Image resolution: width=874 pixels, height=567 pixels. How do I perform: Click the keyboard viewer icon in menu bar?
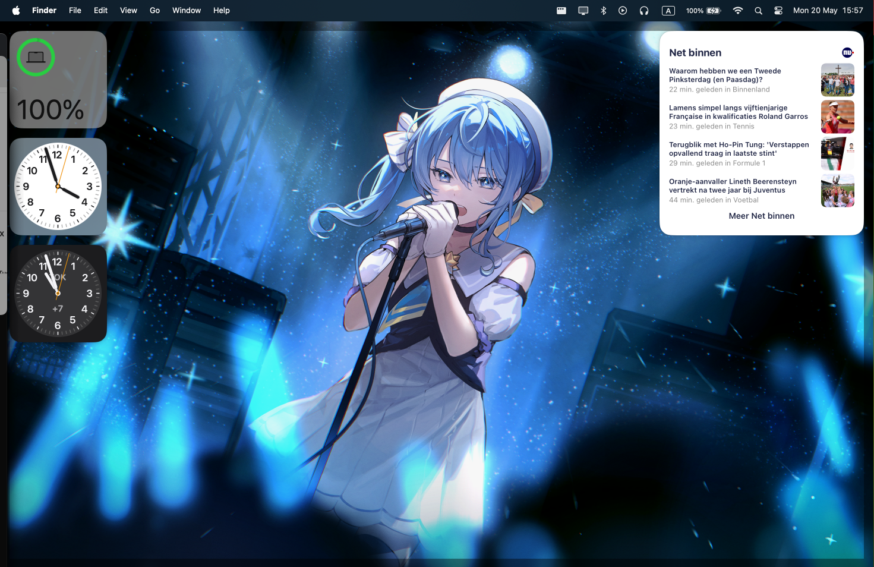coord(561,10)
